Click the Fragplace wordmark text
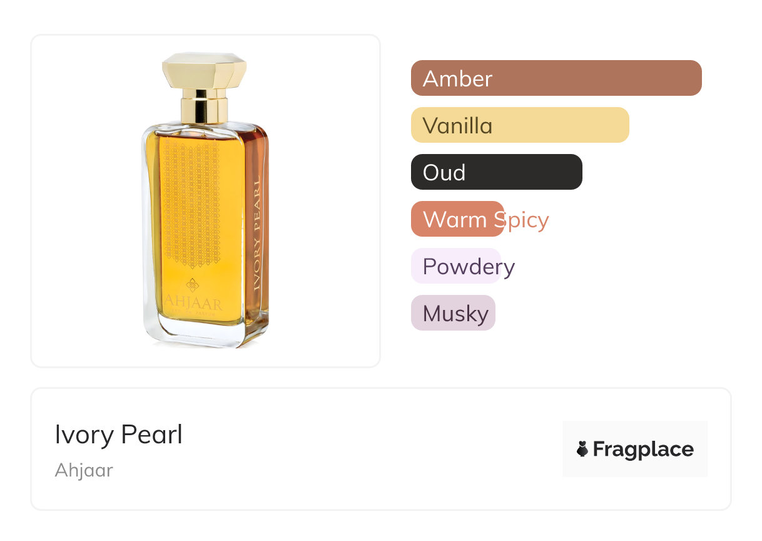762x541 pixels. coord(643,450)
